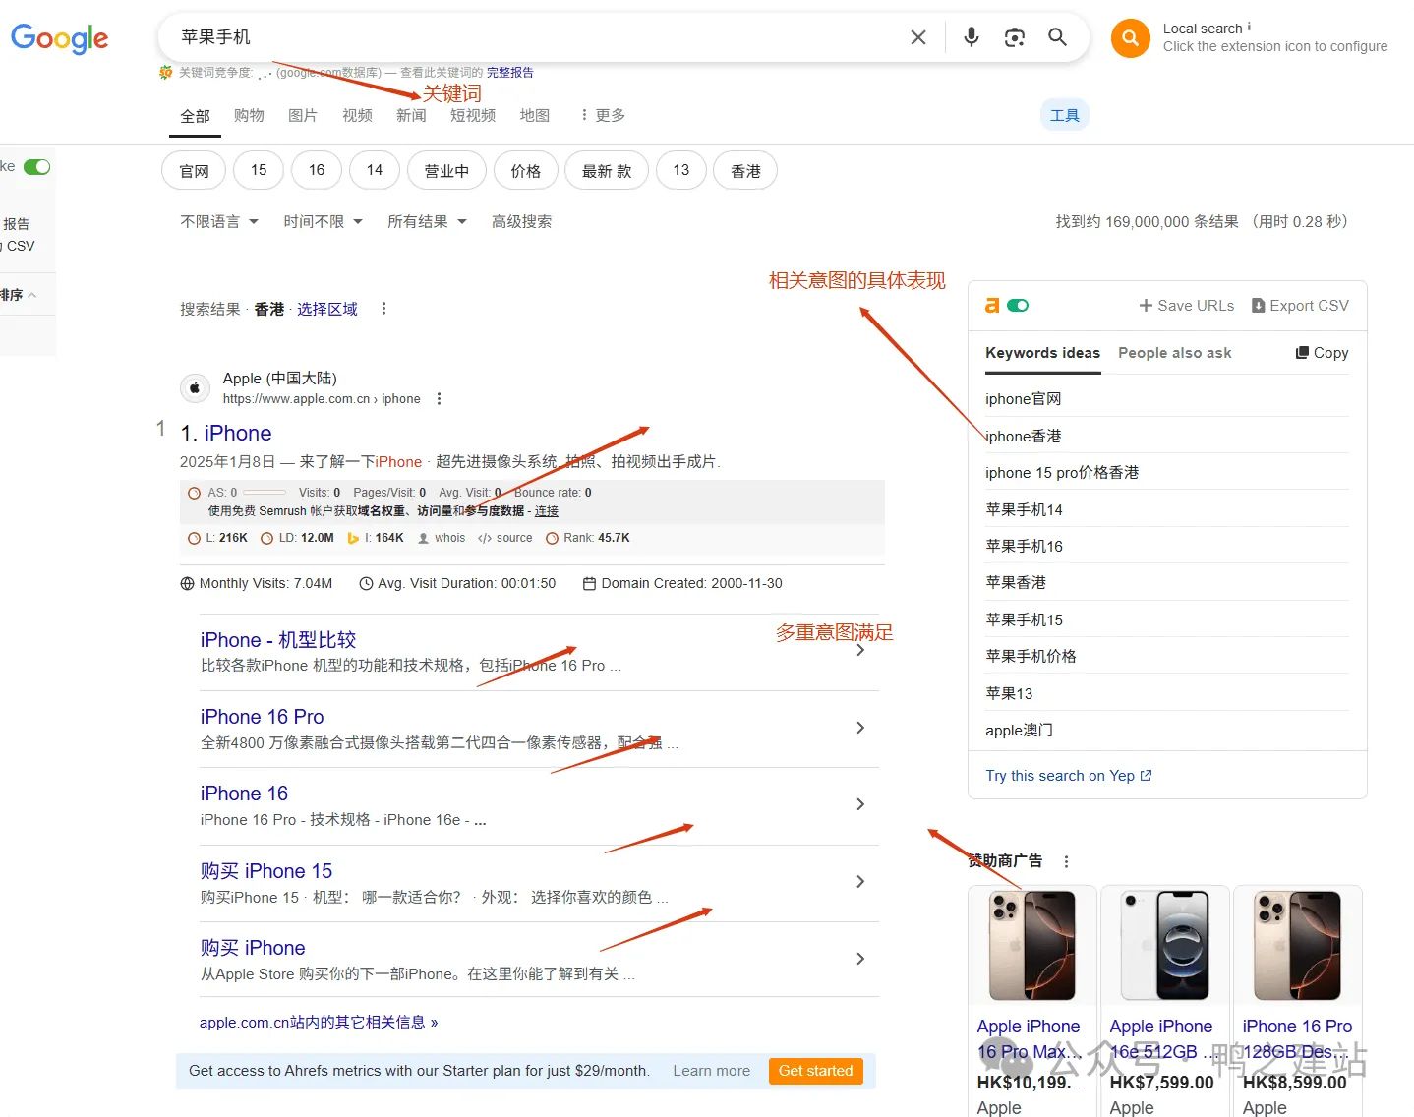Screen dimensions: 1414x1117
Task: Open options menu next to 选择区域
Action: 383,309
